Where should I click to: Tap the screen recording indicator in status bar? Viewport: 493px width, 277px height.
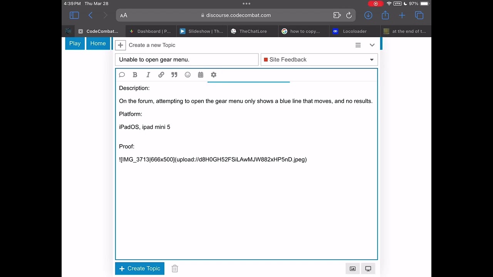coord(376,3)
